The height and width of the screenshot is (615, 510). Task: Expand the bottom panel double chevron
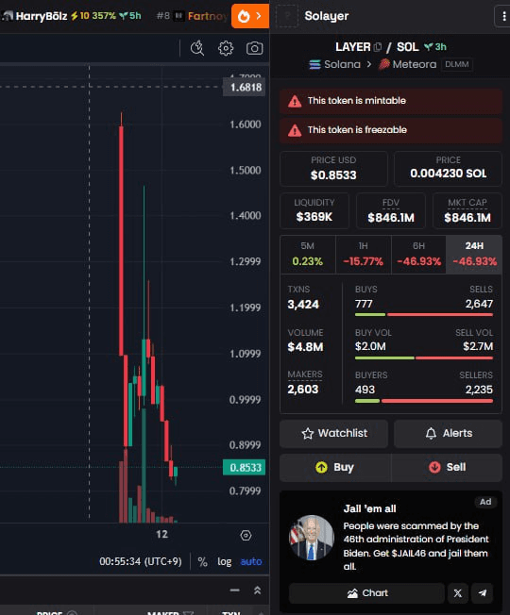pyautogui.click(x=258, y=590)
